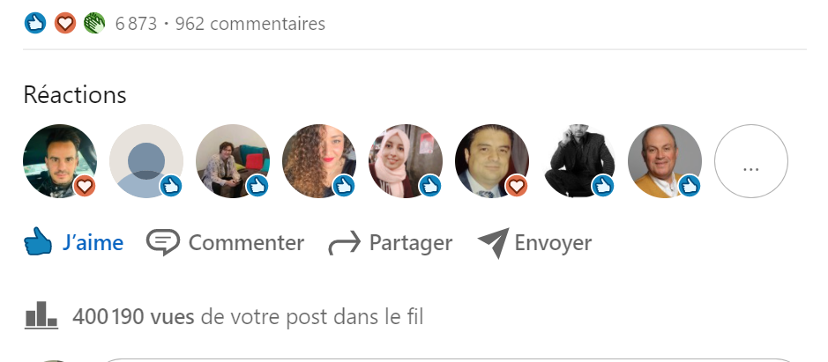The height and width of the screenshot is (362, 828).
Task: Click the Commenter speech bubble icon
Action: tap(162, 242)
